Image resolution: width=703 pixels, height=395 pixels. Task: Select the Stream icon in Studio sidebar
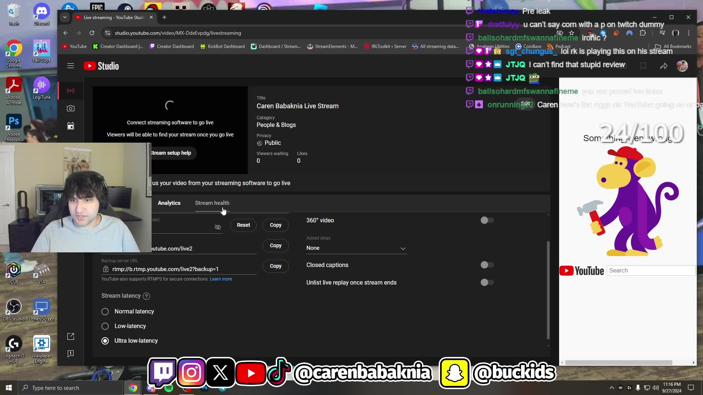coord(71,90)
